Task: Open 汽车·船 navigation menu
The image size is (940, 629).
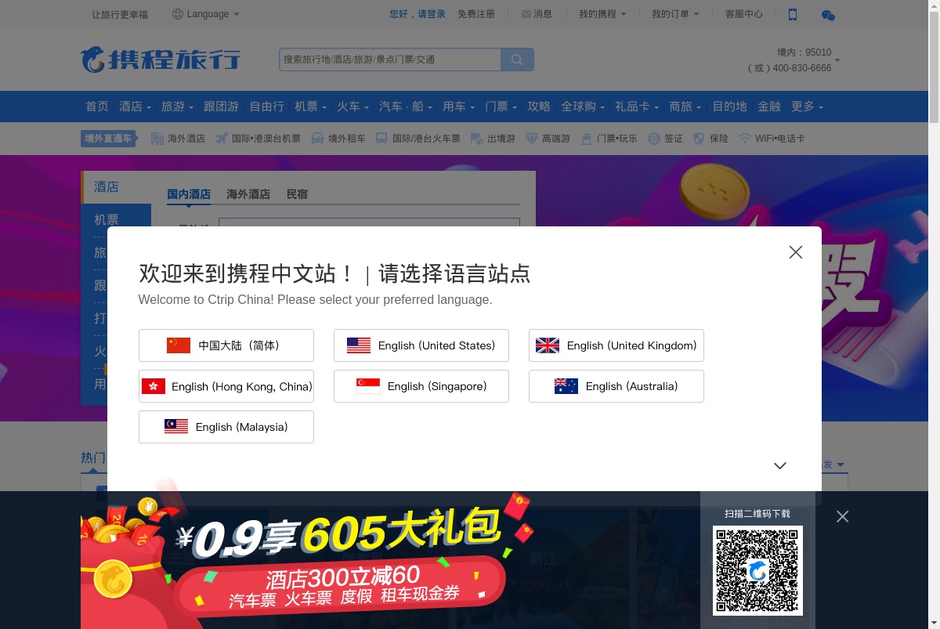Action: pos(407,107)
